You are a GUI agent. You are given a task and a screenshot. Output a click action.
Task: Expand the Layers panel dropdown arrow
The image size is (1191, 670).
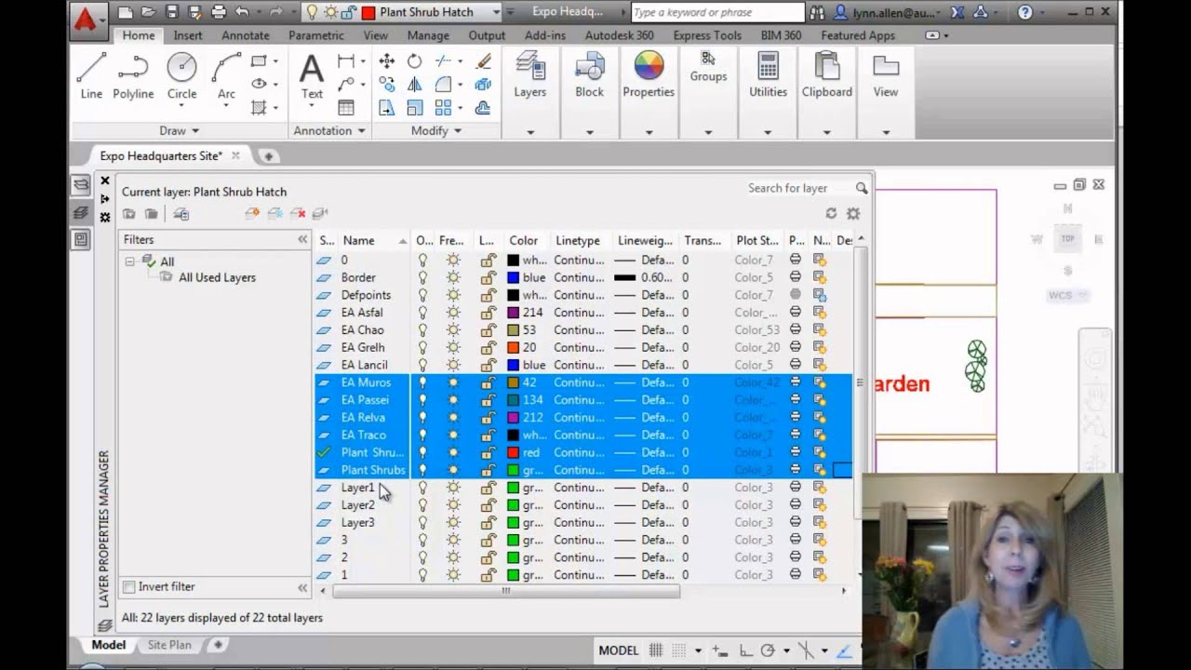coord(530,132)
